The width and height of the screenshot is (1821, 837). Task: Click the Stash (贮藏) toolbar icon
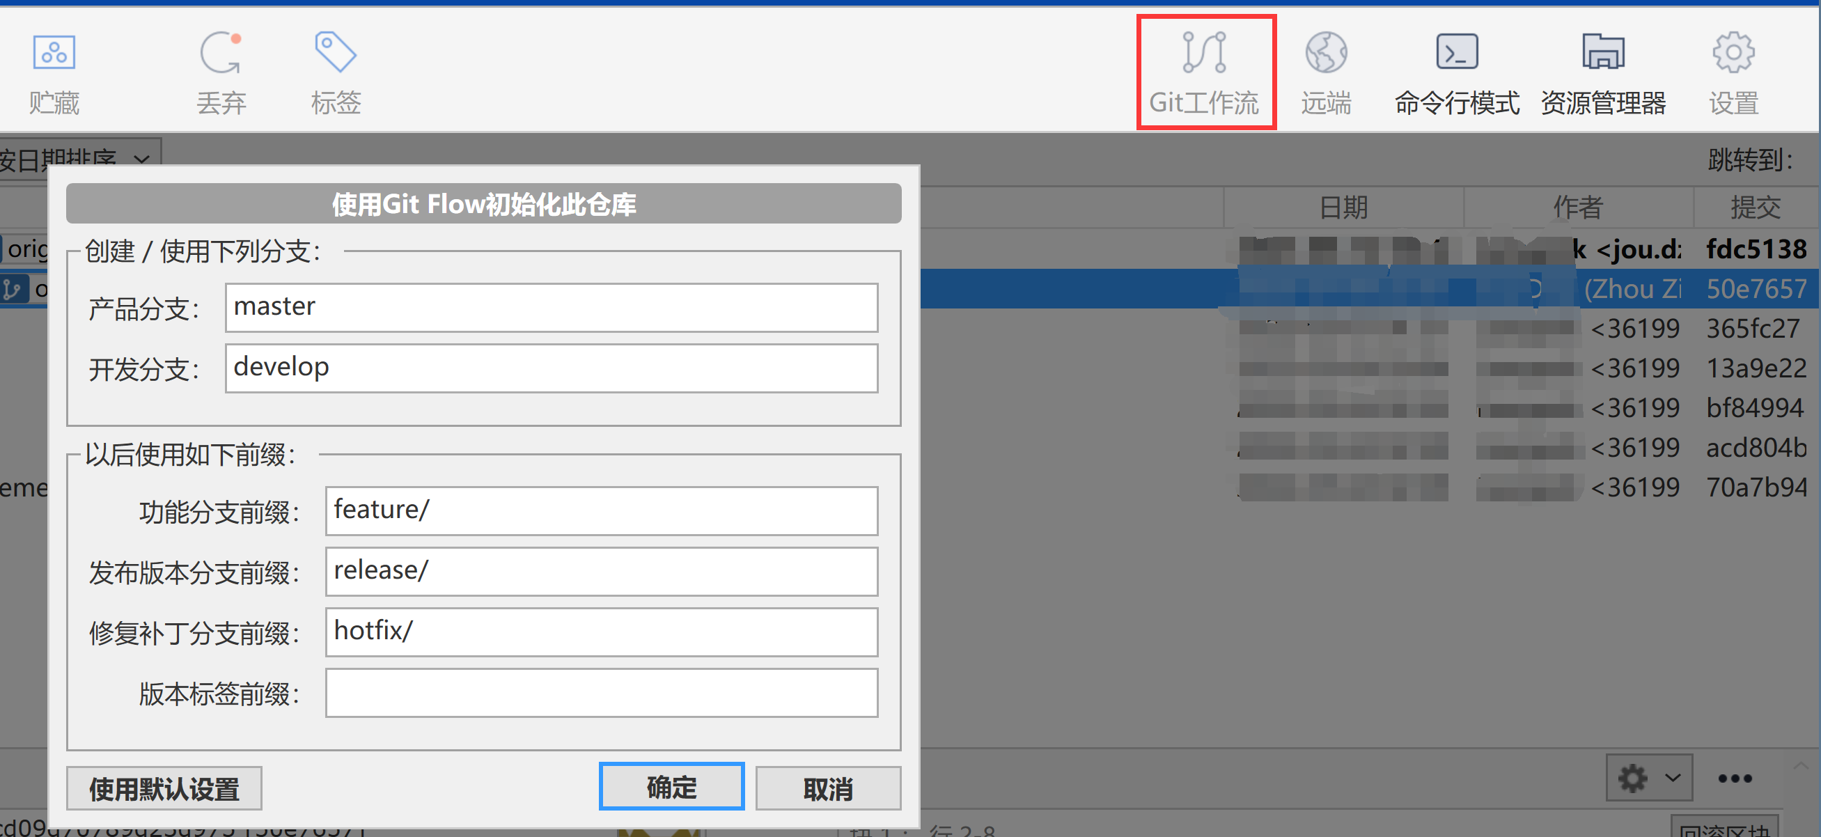pyautogui.click(x=54, y=74)
